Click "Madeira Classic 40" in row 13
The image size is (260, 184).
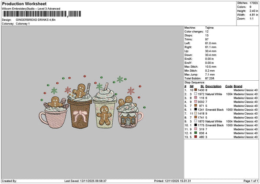pos(246,137)
